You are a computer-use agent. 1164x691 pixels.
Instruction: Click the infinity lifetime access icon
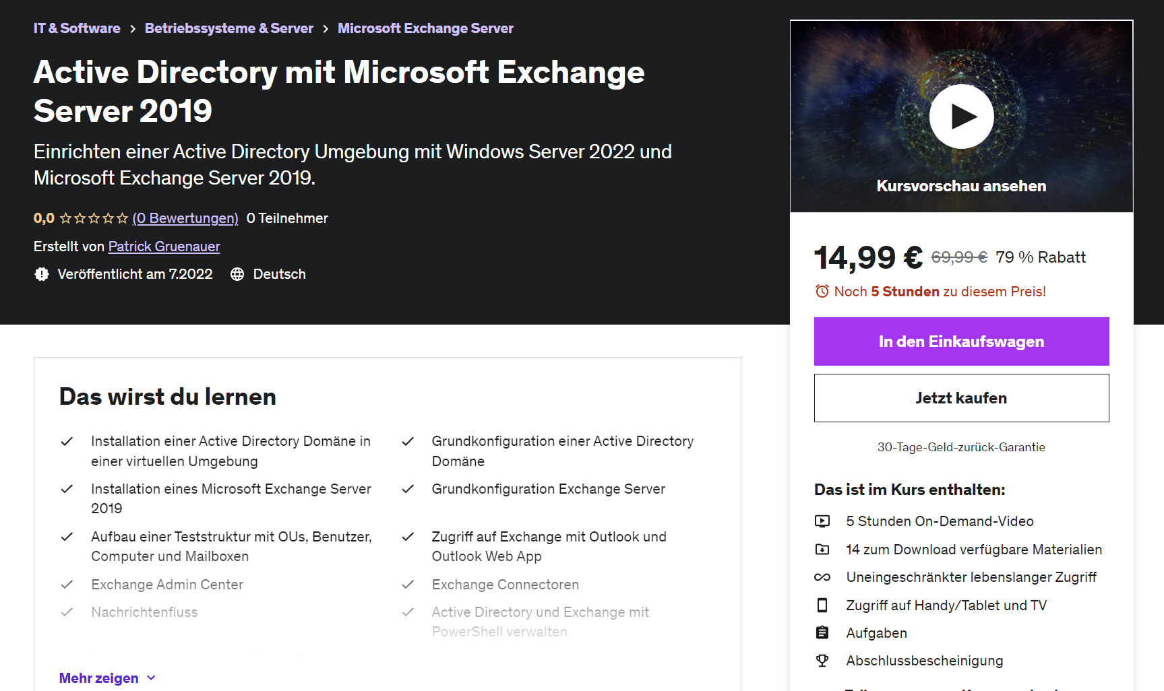pos(822,577)
